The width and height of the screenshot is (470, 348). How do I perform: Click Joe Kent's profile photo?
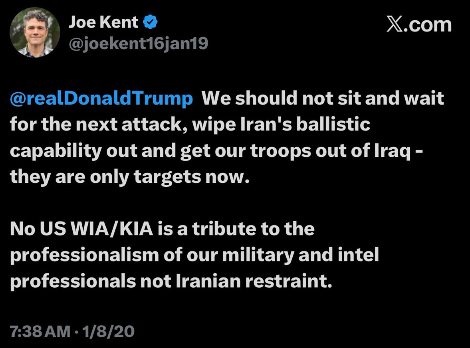pos(35,32)
